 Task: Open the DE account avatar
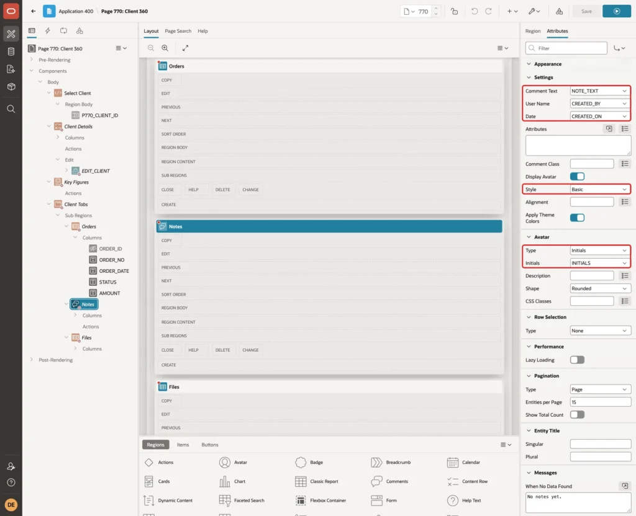click(11, 505)
